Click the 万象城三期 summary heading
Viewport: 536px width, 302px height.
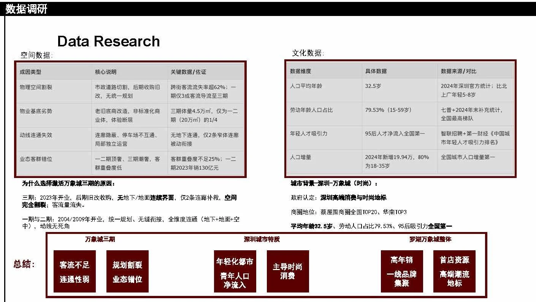(x=100, y=239)
